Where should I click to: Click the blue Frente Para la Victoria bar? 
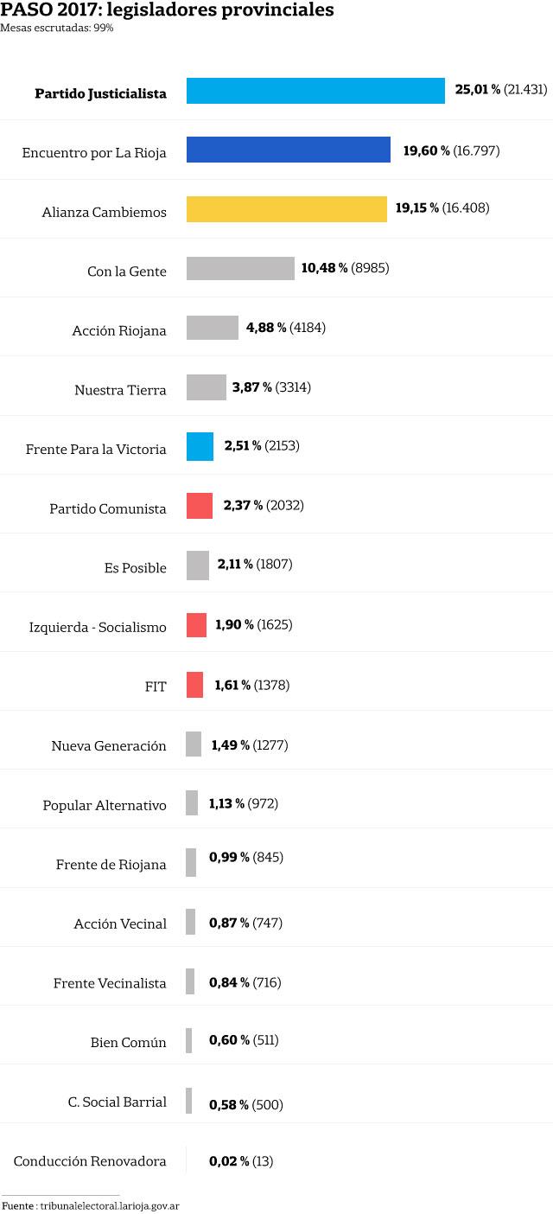coord(200,446)
